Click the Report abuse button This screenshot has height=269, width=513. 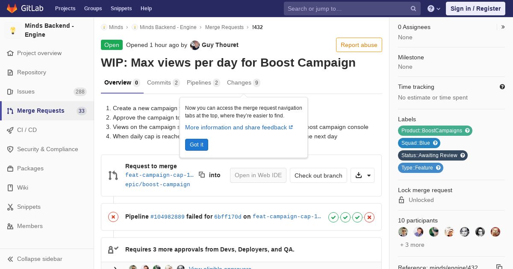click(x=359, y=45)
